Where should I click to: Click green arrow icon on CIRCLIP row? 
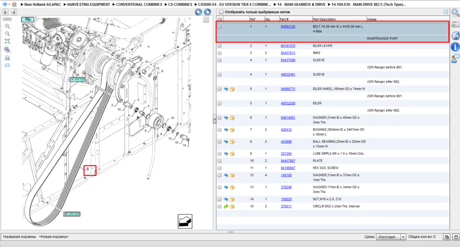coord(226,207)
